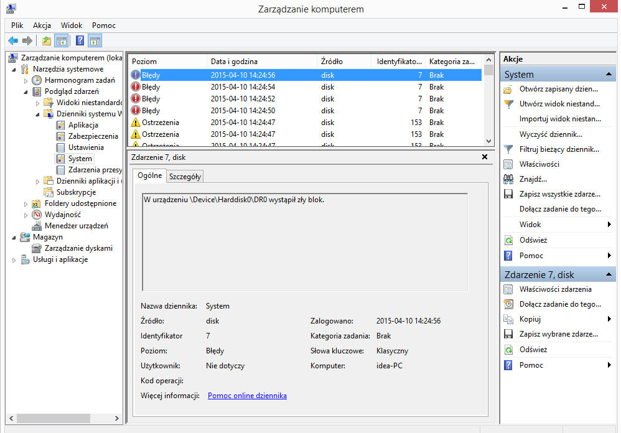Click the Dołącz zadanie icon under Zdarzenie 7
The image size is (621, 433).
(x=508, y=304)
